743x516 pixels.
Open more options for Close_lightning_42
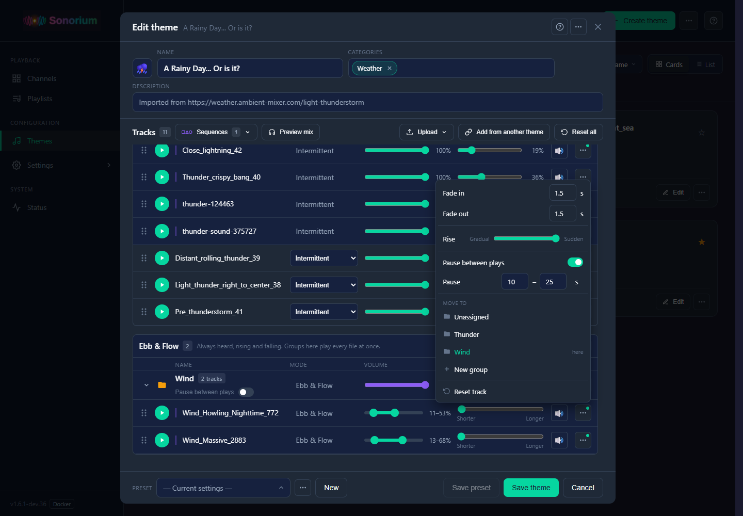point(583,150)
